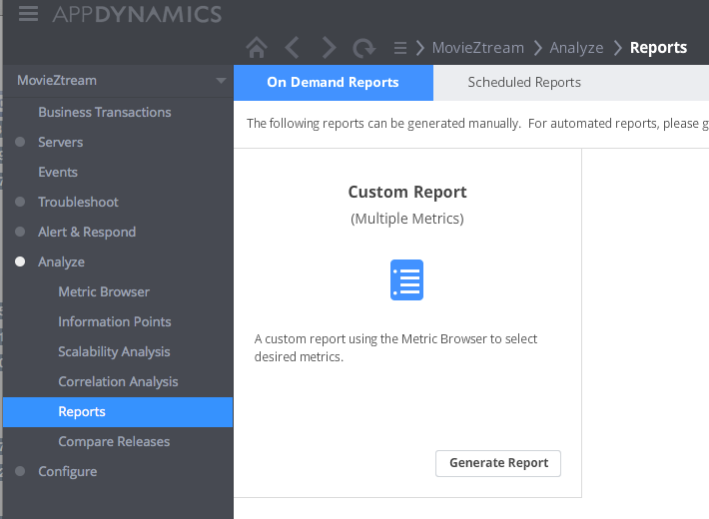The width and height of the screenshot is (709, 519).
Task: Click MovieZtream in the breadcrumb
Action: (478, 48)
